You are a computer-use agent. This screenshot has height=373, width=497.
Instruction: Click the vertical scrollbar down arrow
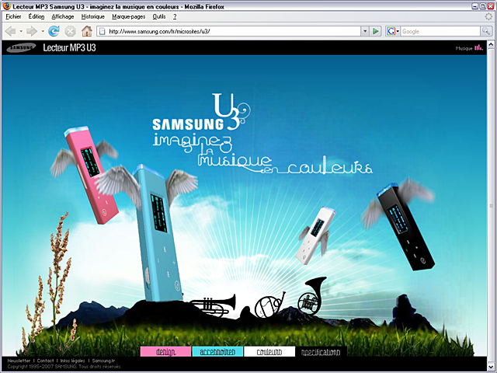(491, 365)
